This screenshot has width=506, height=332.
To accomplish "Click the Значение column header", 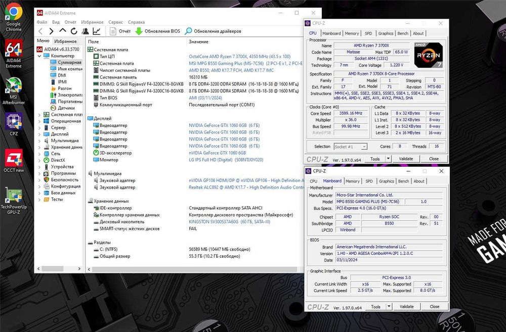I will point(198,41).
